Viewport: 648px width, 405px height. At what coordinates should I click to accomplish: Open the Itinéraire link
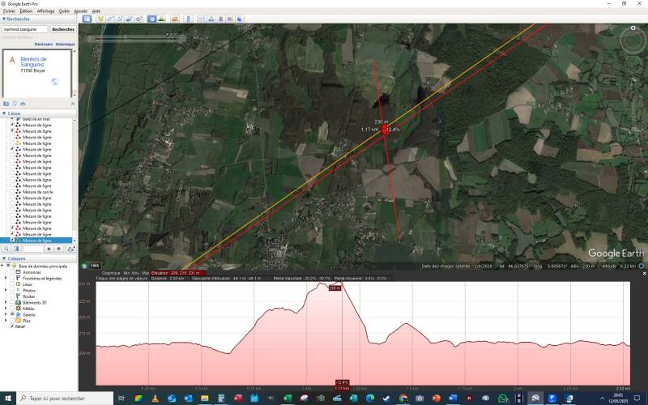(x=44, y=45)
